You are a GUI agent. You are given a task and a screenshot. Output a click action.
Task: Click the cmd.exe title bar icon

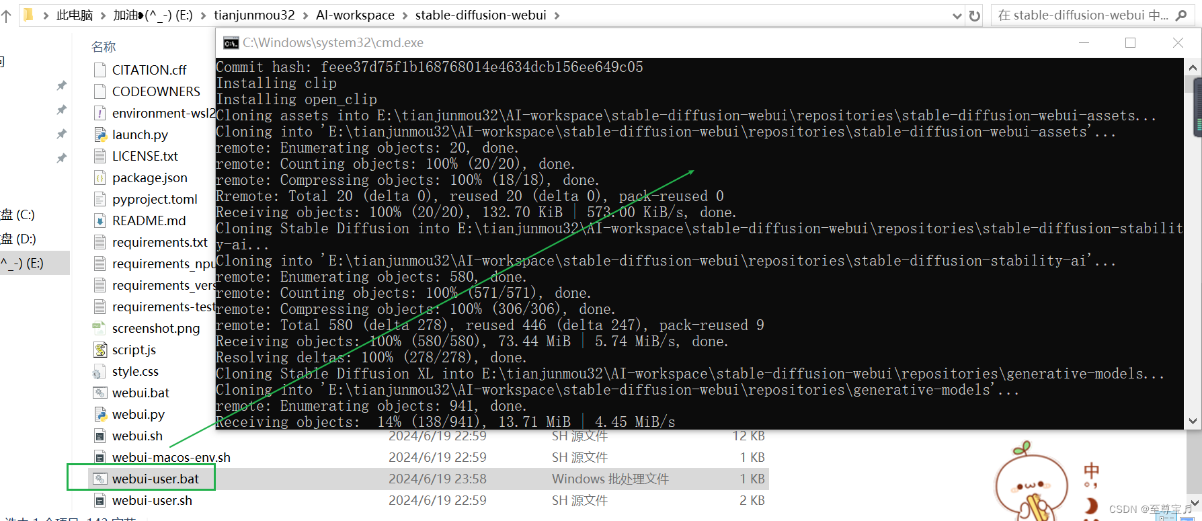click(x=231, y=43)
